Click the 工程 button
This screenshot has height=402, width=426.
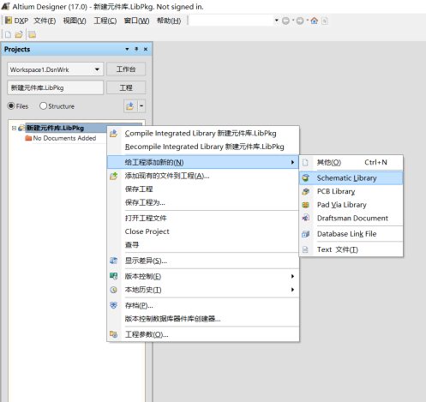(x=126, y=87)
